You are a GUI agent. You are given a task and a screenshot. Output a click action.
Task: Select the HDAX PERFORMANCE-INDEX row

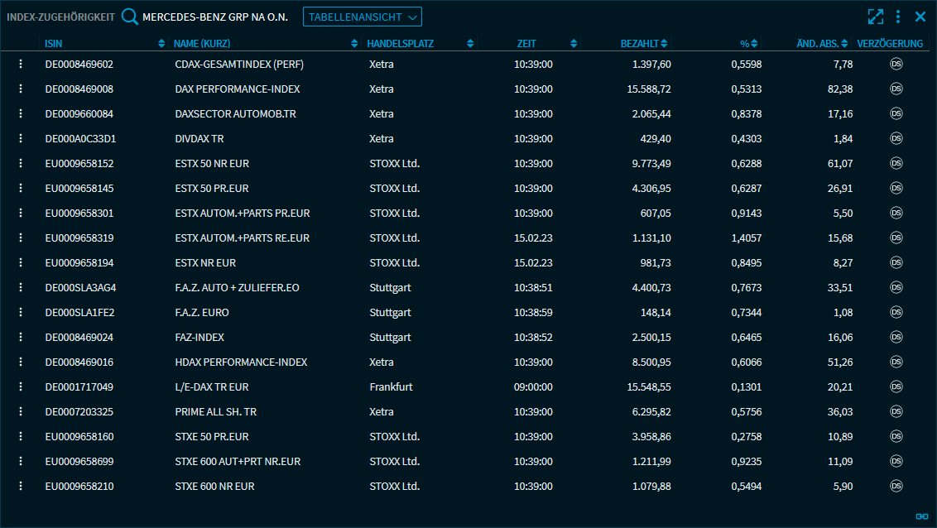pyautogui.click(x=241, y=362)
